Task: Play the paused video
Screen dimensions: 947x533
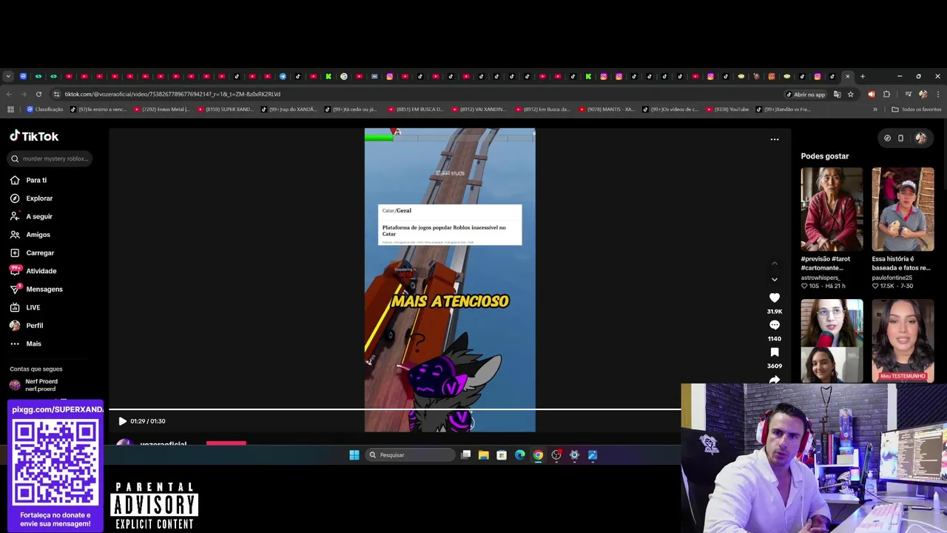Action: (122, 421)
